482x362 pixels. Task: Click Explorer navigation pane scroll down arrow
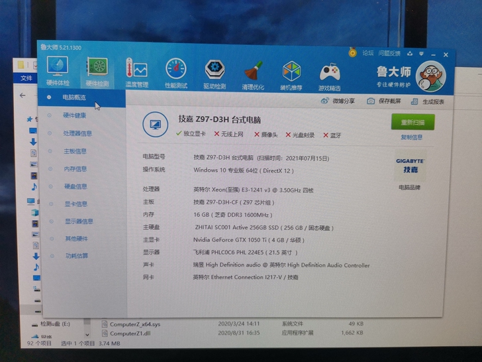pyautogui.click(x=87, y=335)
